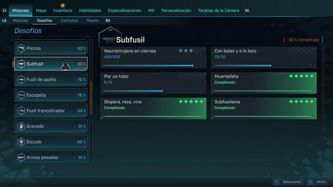Click the circle button icon beside Atrás
Viewport: 333px width, 187px height.
point(310,182)
